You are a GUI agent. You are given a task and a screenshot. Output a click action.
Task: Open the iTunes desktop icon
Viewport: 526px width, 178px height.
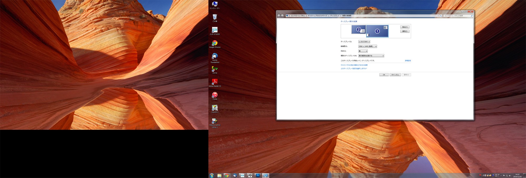[215, 95]
